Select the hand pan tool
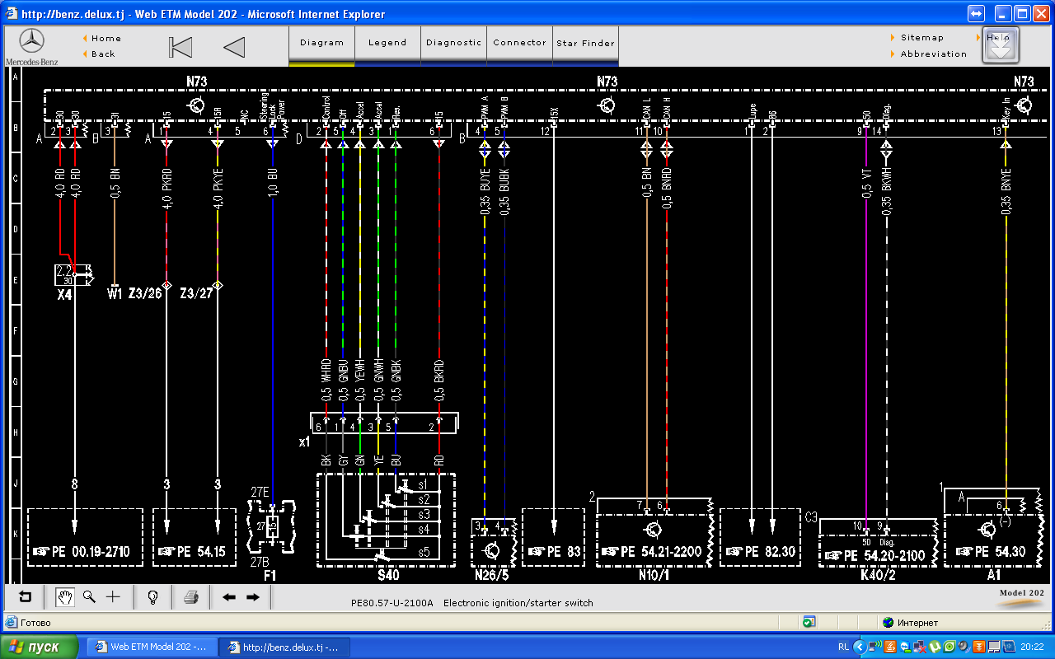 pyautogui.click(x=63, y=597)
